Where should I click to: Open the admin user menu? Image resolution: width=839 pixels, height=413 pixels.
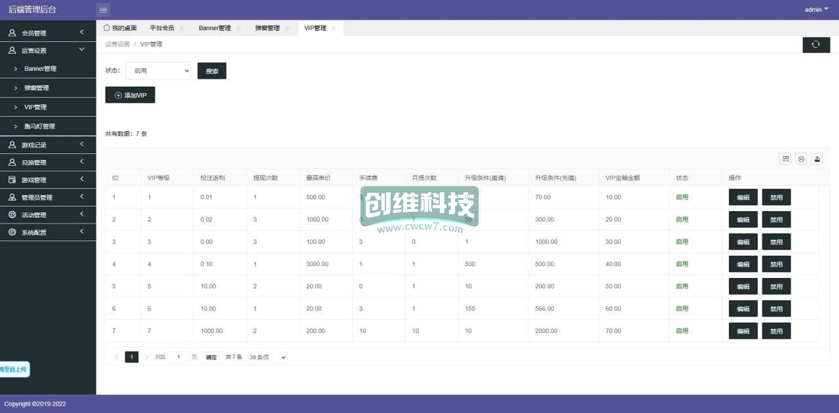tap(816, 10)
